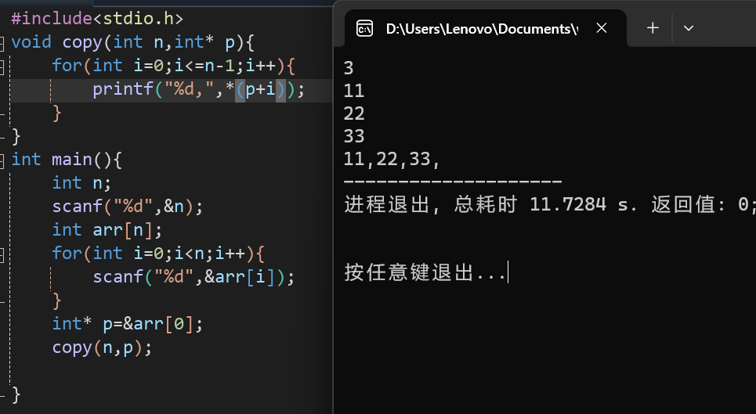Click the copy(n,p); call line
Image resolution: width=756 pixels, height=414 pixels.
(102, 347)
